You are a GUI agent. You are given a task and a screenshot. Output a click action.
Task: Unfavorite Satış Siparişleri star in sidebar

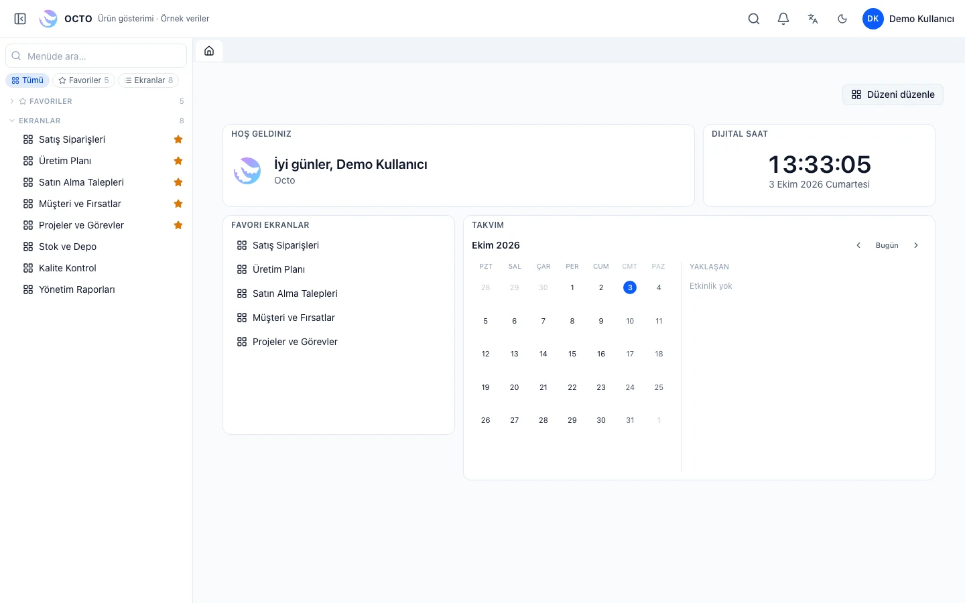point(178,139)
